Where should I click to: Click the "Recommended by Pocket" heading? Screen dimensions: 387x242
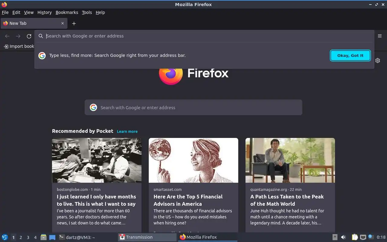point(83,131)
